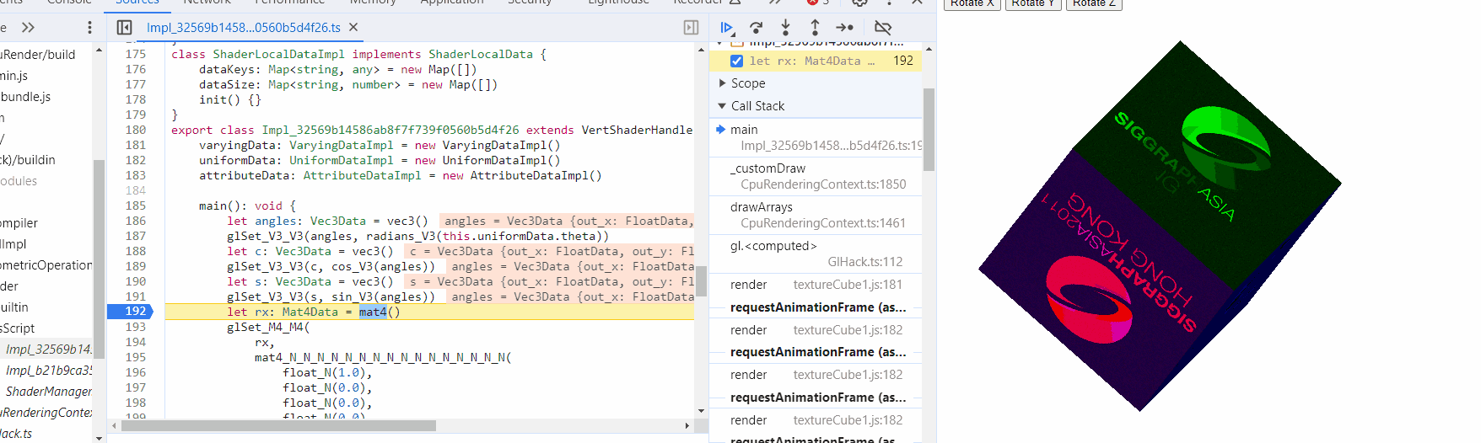Viewport: 1481px width, 443px height.
Task: Set breakpoint on line number 186
Action: 135,221
